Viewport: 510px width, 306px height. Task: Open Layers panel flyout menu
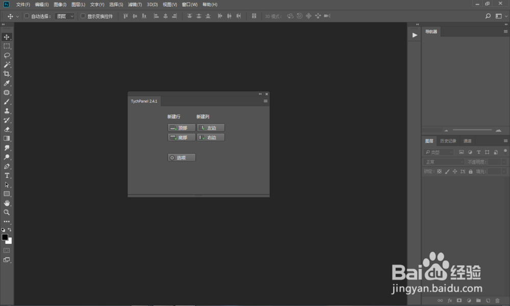coord(505,141)
